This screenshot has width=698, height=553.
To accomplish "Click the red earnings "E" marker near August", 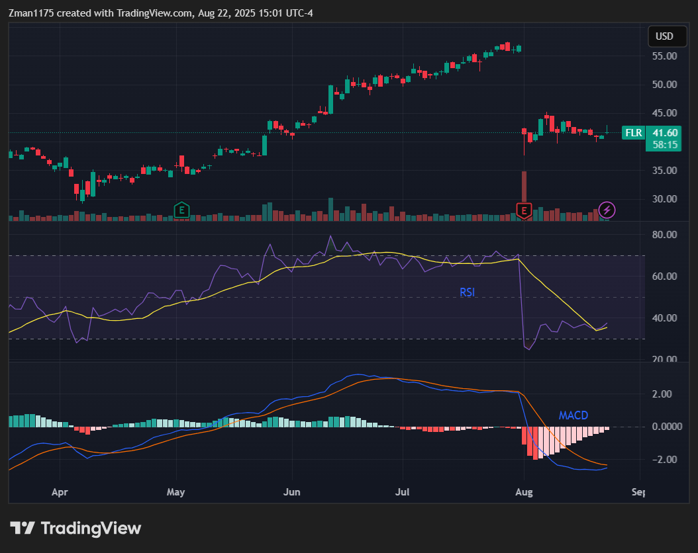I will (524, 210).
